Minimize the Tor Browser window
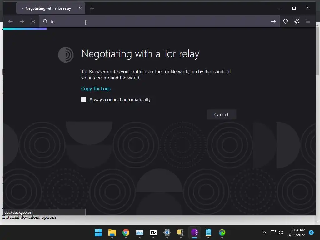320x240 pixels. click(280, 8)
